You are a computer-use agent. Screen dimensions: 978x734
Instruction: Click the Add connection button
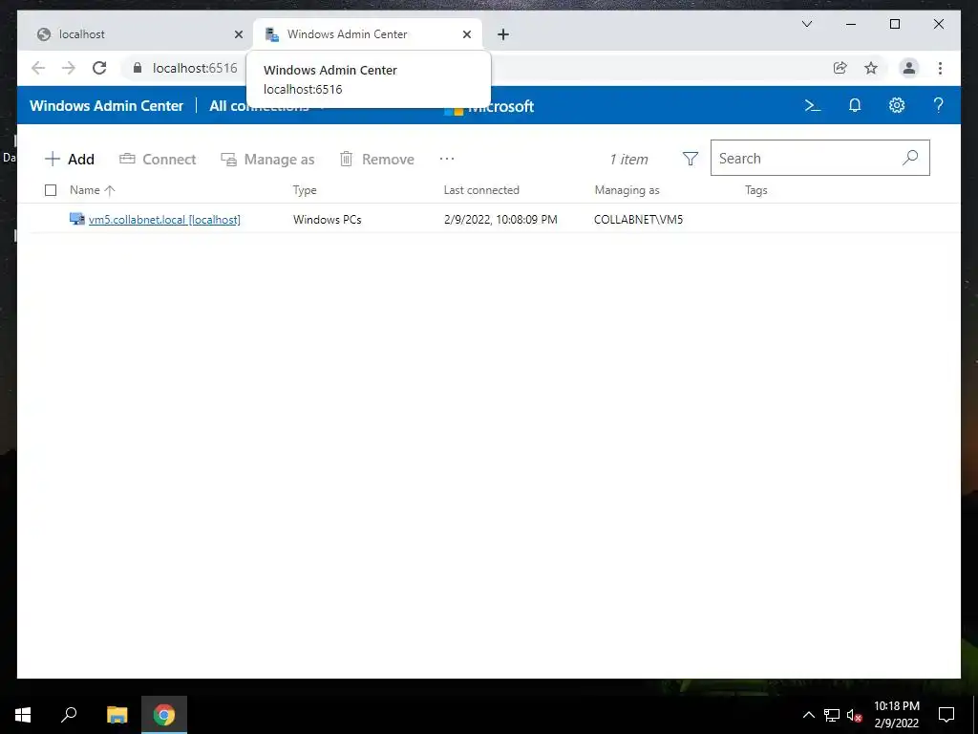click(70, 160)
